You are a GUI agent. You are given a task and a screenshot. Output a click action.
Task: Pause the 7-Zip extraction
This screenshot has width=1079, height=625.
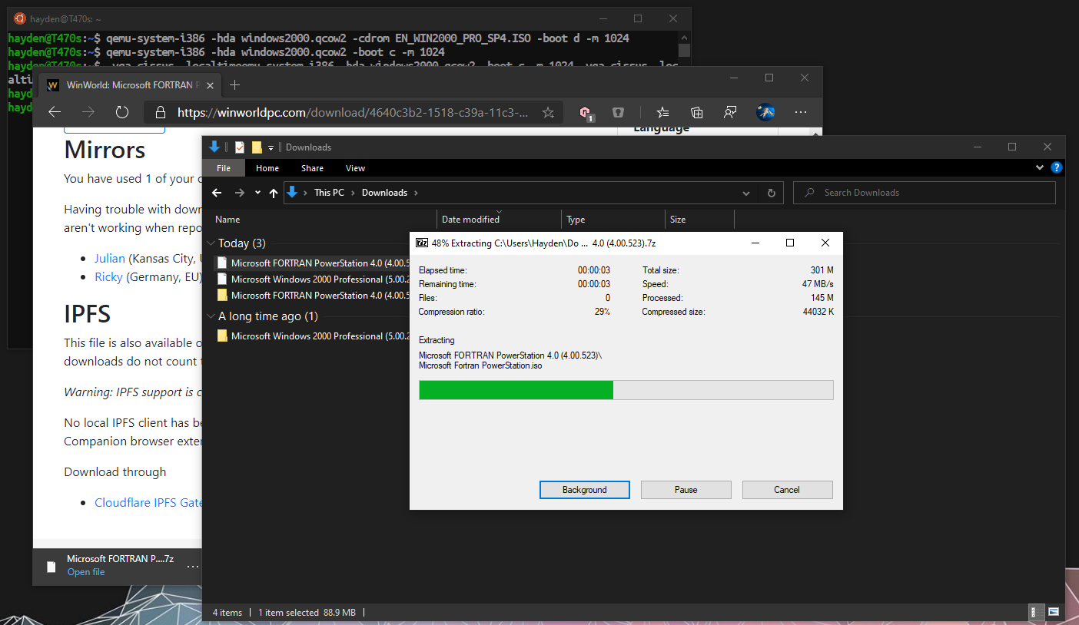(686, 490)
